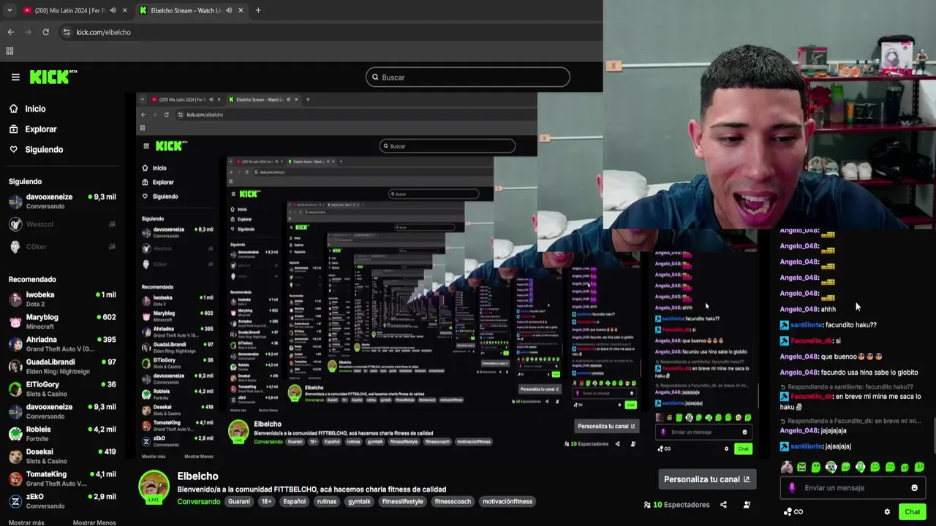
Task: Open Ahriadna recommended channel
Action: [x=62, y=344]
